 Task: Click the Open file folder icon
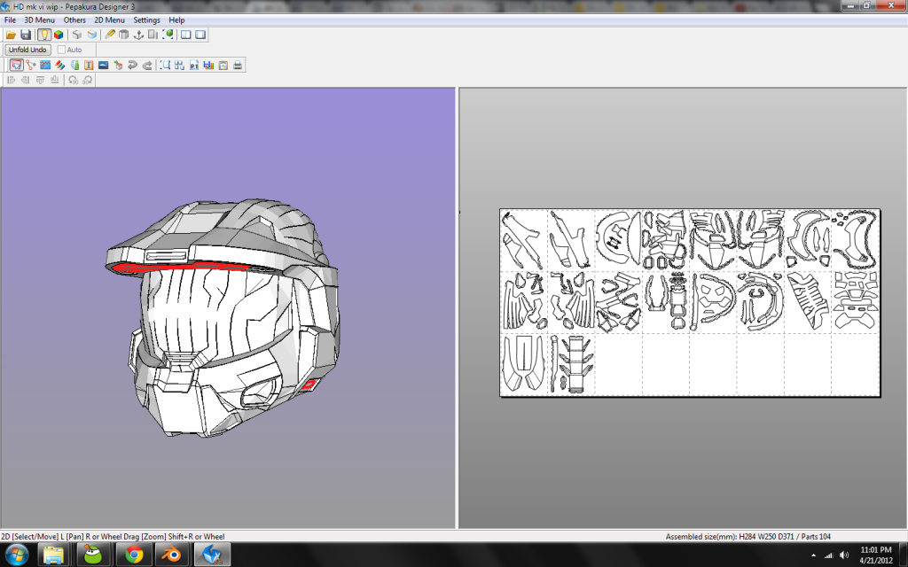11,35
